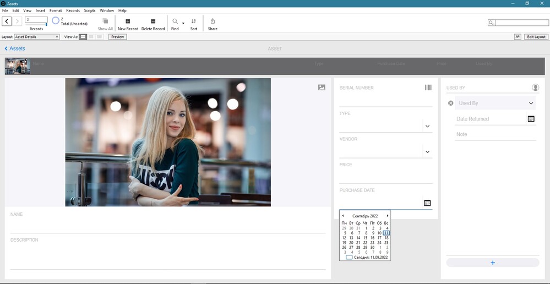550x284 pixels.
Task: Click the Edit Layout button
Action: [x=536, y=37]
